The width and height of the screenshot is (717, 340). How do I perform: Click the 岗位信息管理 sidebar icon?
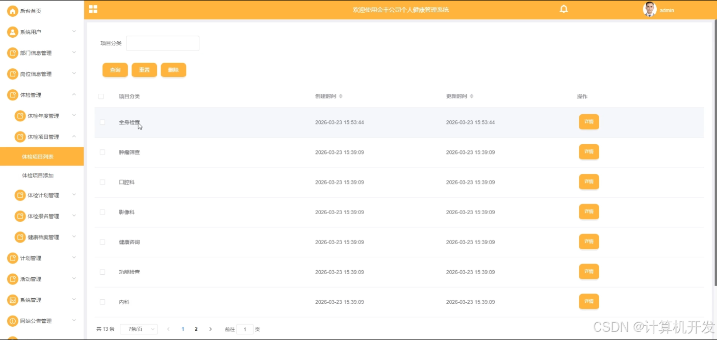coord(13,74)
